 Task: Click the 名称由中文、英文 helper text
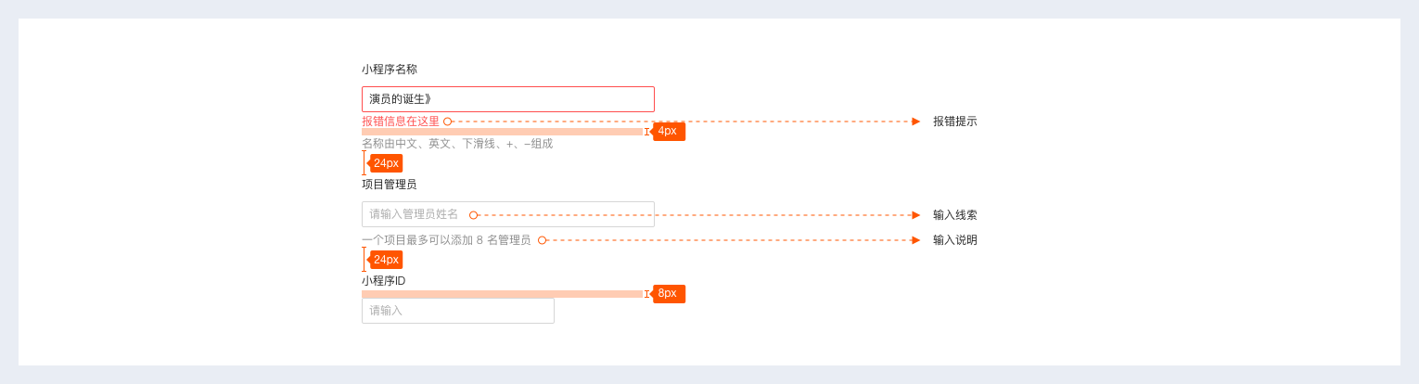[x=456, y=144]
